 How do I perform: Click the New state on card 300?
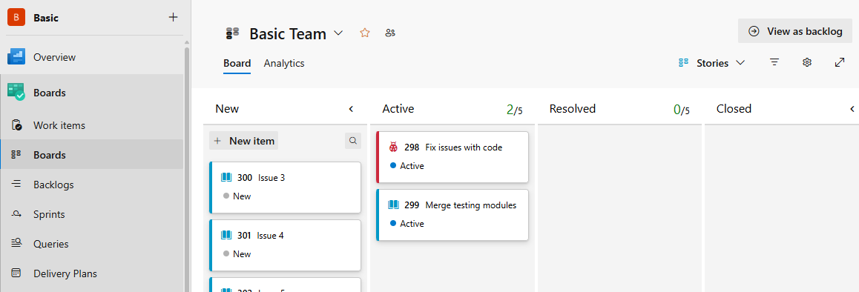(x=237, y=196)
